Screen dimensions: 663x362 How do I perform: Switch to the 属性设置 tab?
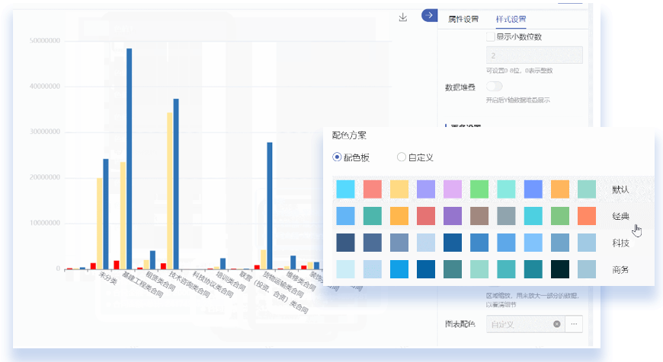tap(463, 20)
